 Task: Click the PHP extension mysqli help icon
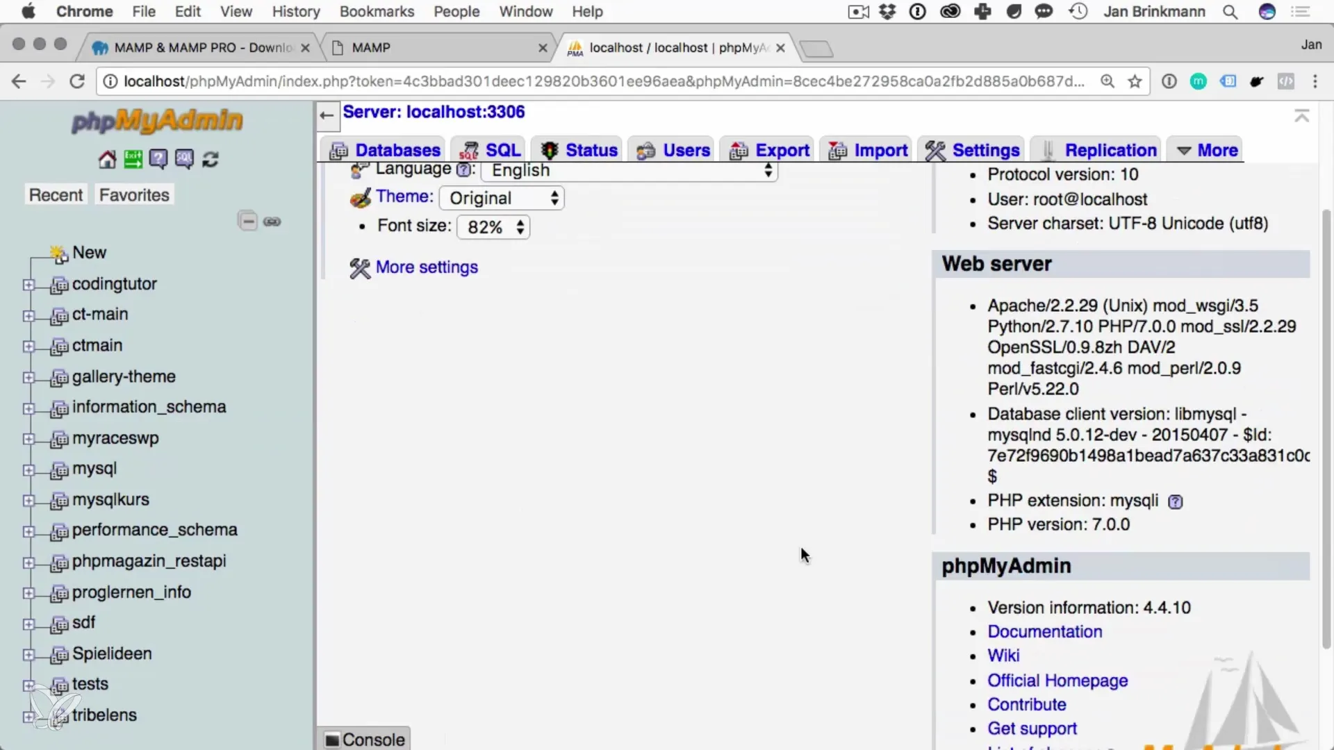tap(1175, 501)
